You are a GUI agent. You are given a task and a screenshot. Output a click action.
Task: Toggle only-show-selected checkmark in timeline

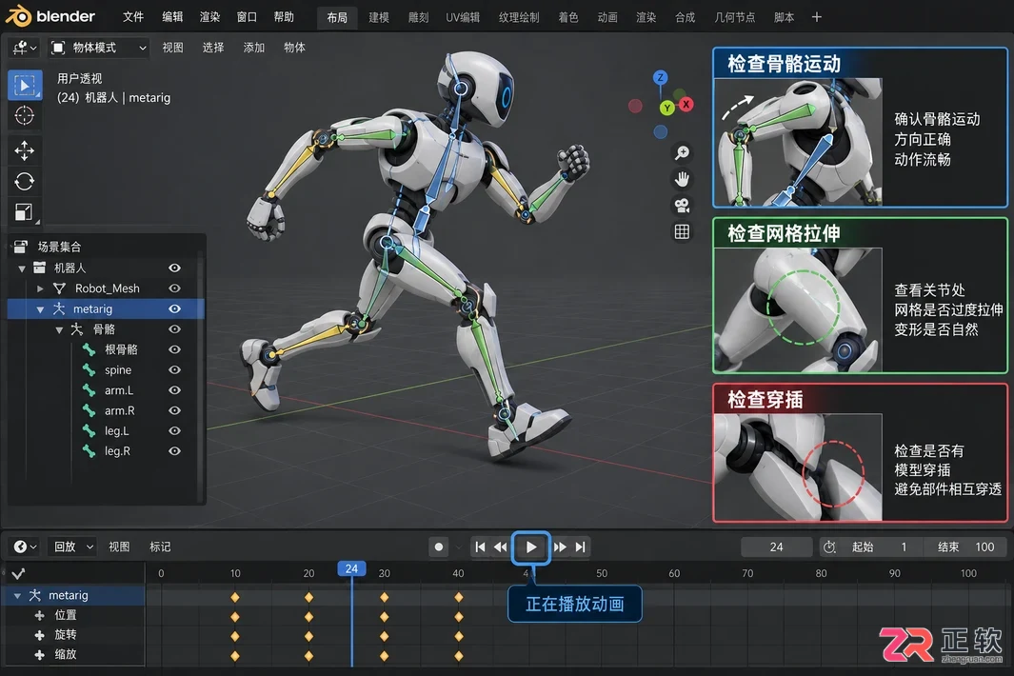19,574
